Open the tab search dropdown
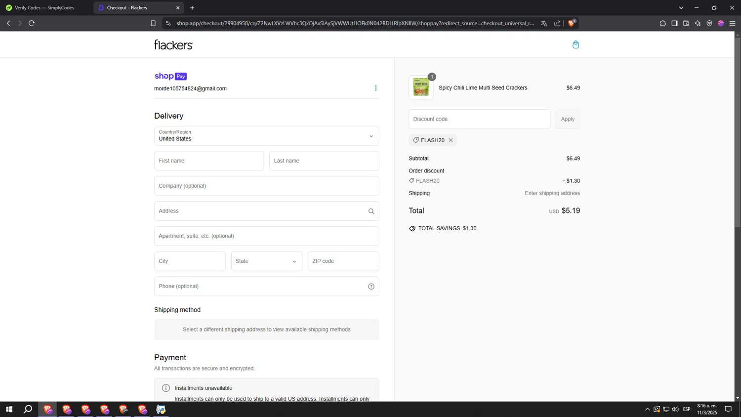The image size is (741, 417). pyautogui.click(x=681, y=8)
